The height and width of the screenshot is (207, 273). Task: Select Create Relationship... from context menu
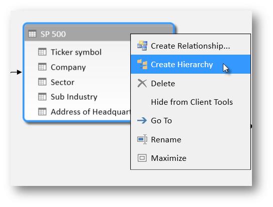(190, 46)
